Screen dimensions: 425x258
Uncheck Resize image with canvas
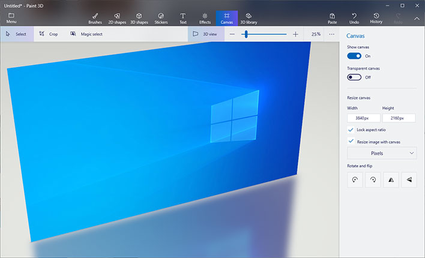tap(351, 141)
